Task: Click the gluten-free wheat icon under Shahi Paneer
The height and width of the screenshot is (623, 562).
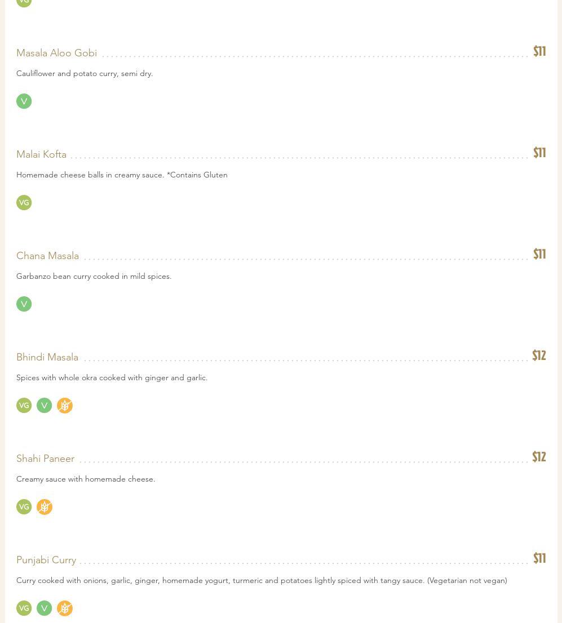Action: pos(45,507)
